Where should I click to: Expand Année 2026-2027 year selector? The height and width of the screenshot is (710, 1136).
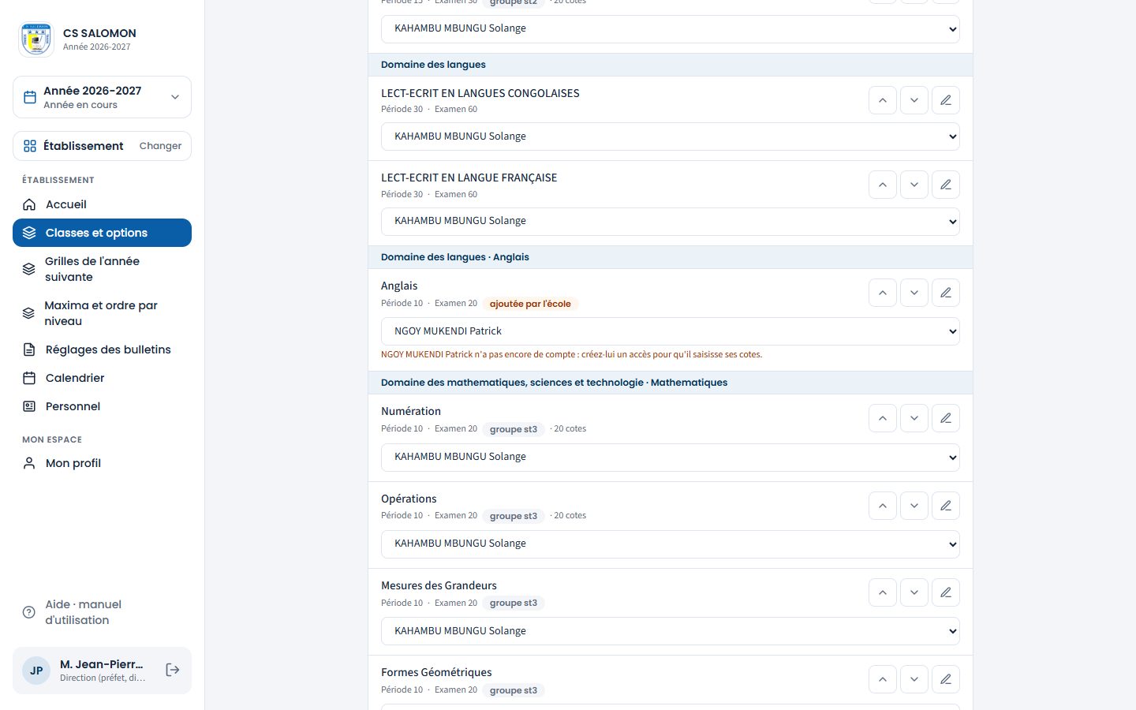[102, 97]
